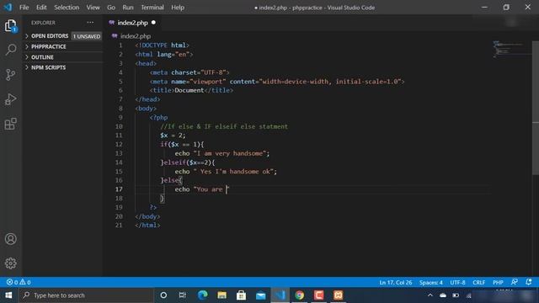539x303 pixels.
Task: Open the Search view in activity bar
Action: [11, 50]
